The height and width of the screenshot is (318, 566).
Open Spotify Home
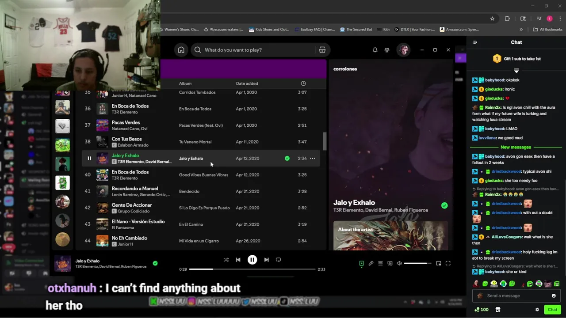[181, 50]
